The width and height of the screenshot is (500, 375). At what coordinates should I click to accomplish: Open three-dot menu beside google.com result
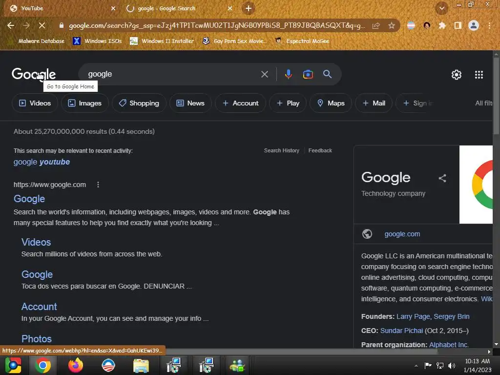coord(98,185)
